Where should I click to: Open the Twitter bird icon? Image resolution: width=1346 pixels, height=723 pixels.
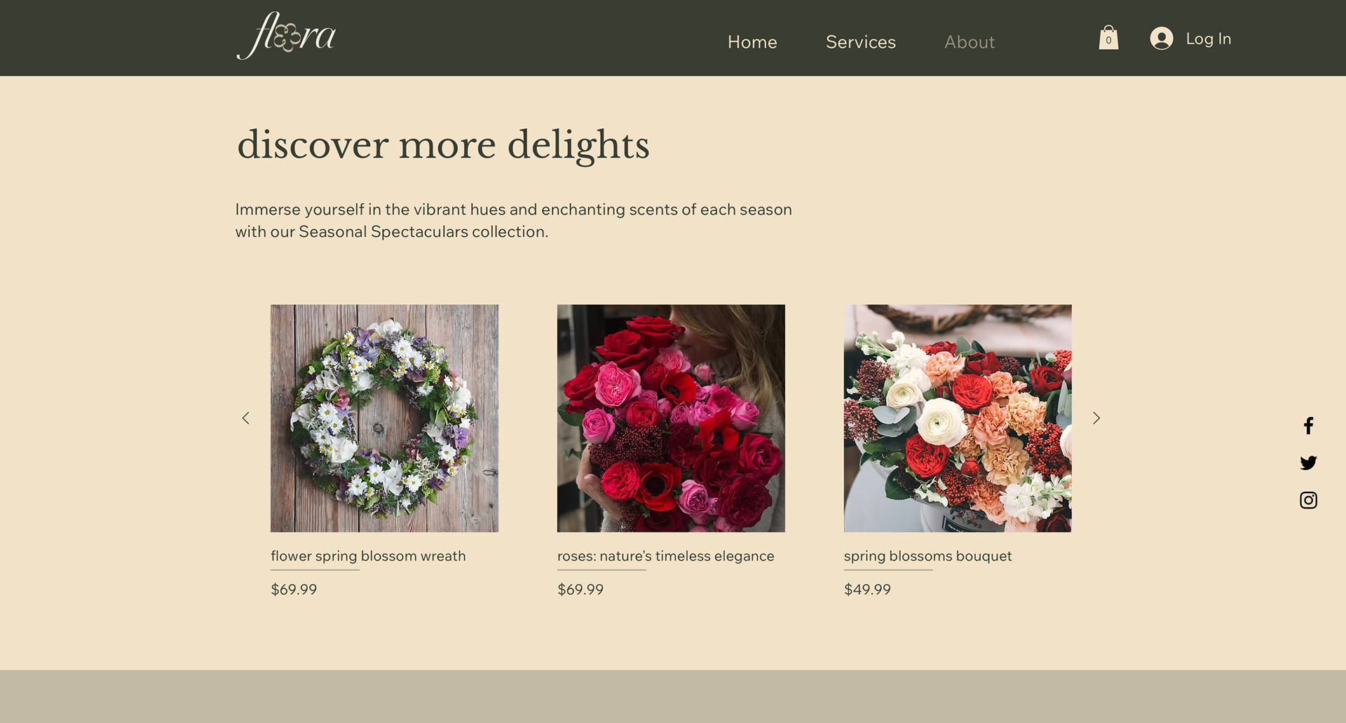[1308, 463]
